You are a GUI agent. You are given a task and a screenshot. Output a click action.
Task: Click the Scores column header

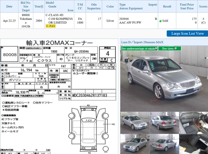(203, 6)
